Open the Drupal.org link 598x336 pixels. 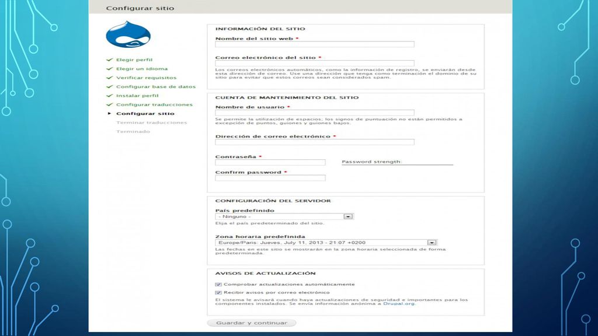click(399, 303)
